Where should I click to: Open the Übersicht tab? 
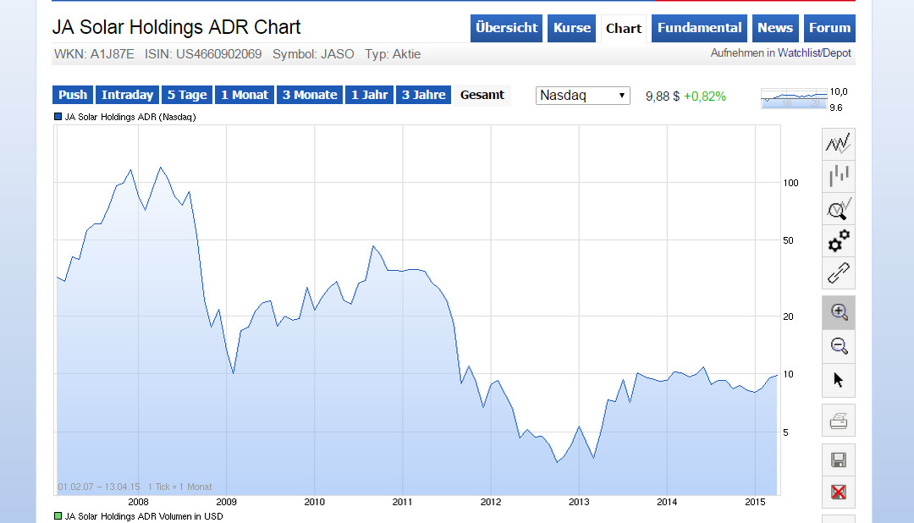pyautogui.click(x=506, y=28)
